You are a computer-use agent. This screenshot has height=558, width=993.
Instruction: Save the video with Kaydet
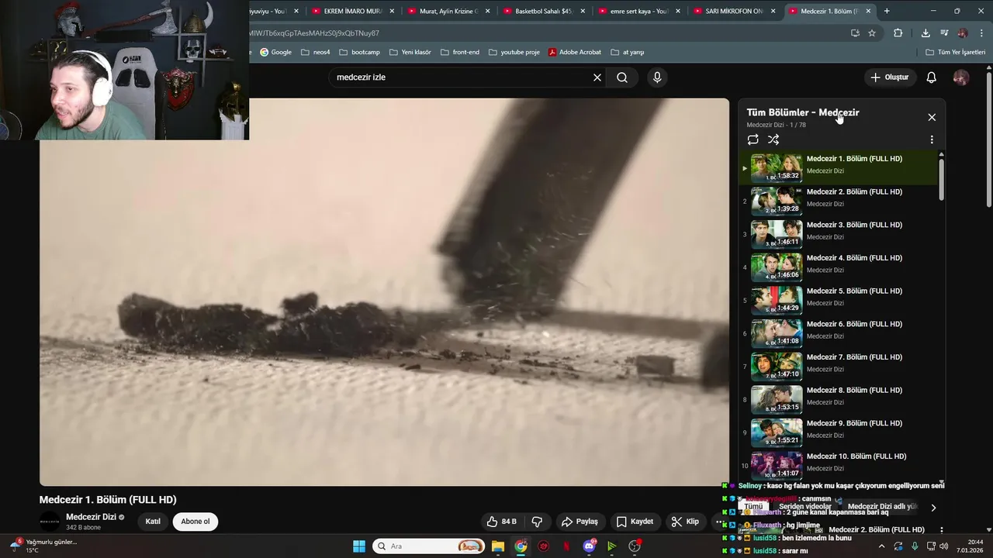635,522
